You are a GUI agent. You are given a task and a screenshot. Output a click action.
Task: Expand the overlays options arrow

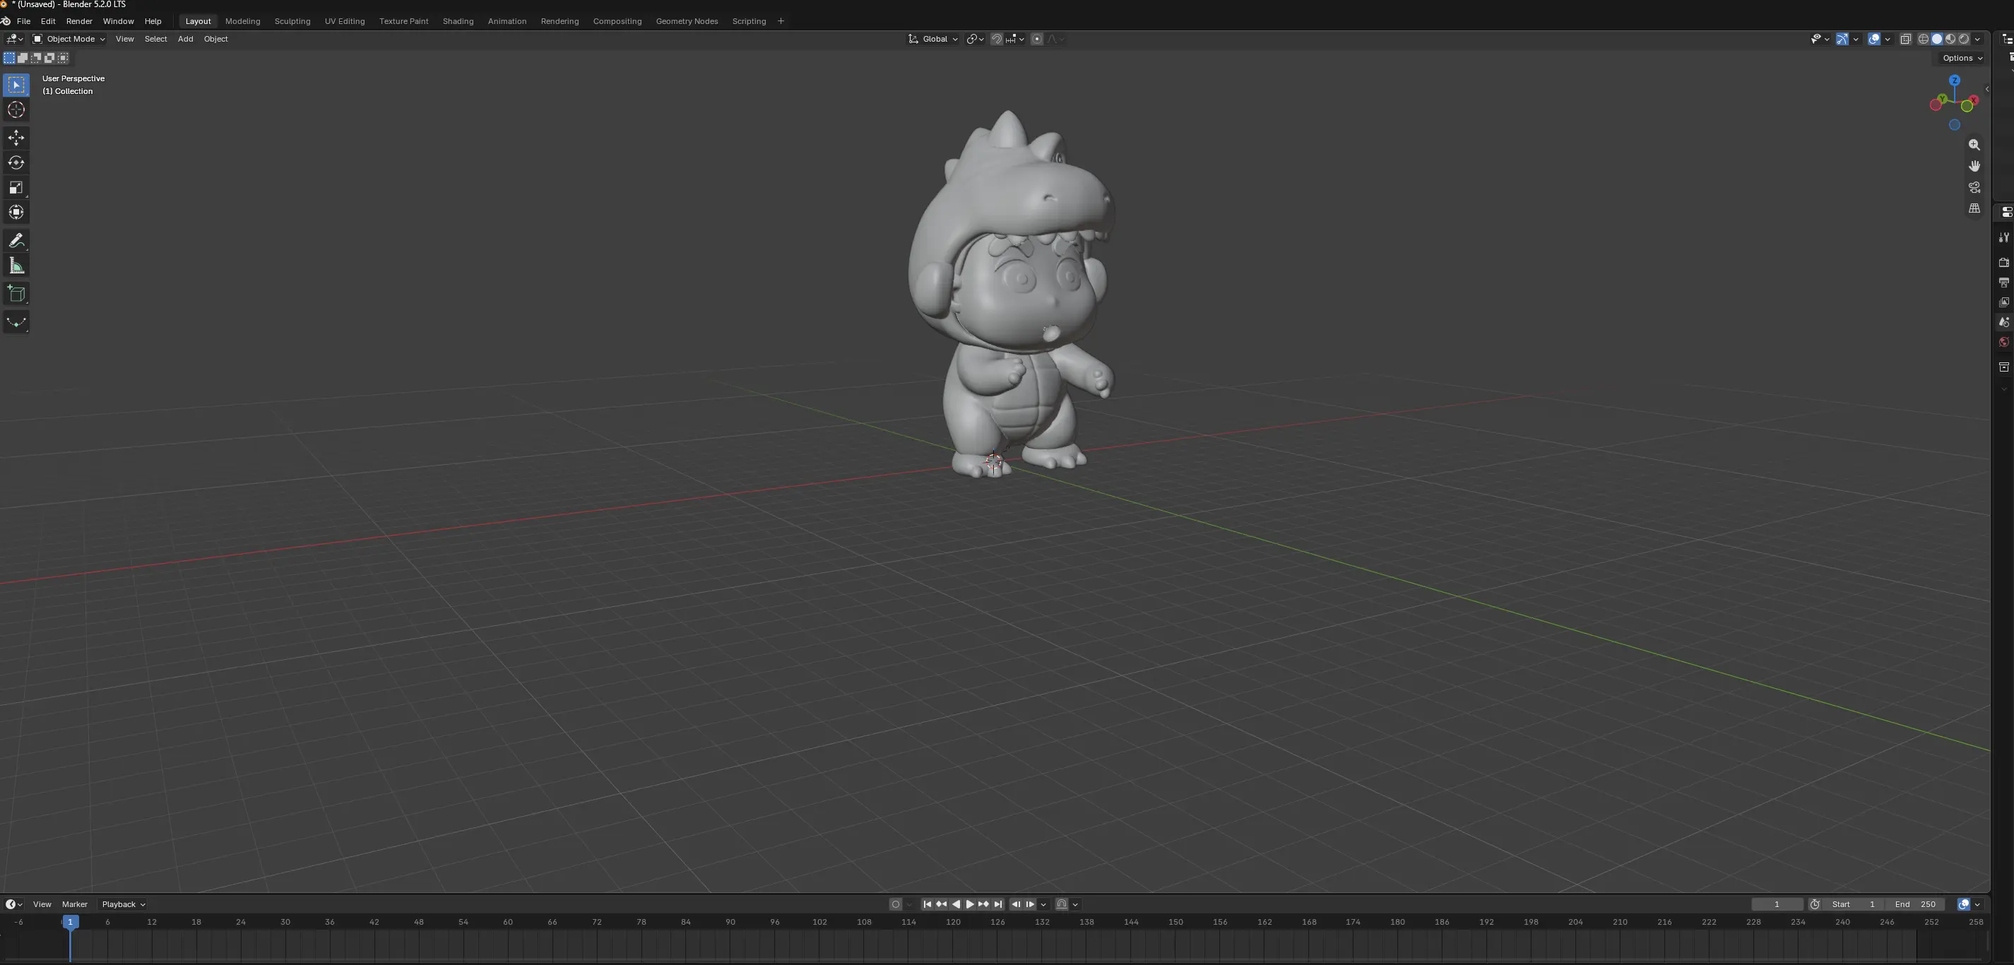[x=1888, y=39]
